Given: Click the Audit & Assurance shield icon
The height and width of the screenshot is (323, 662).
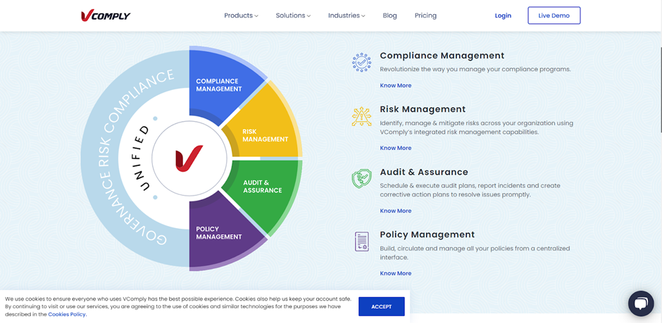Looking at the screenshot, I should tap(361, 179).
